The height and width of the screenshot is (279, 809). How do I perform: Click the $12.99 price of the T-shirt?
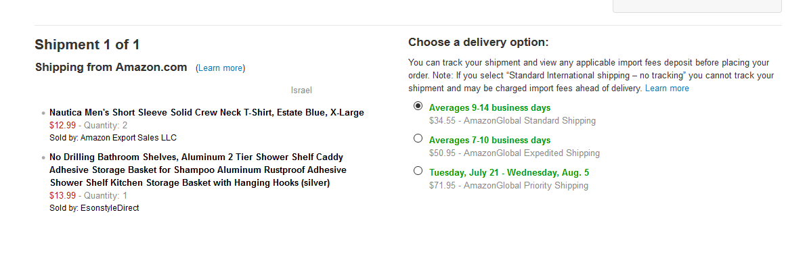62,125
